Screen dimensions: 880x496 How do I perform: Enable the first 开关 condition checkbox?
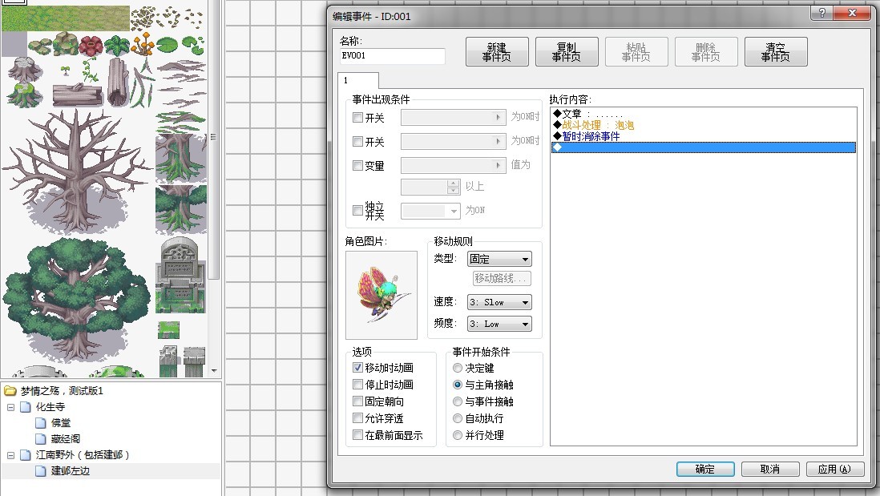click(357, 117)
